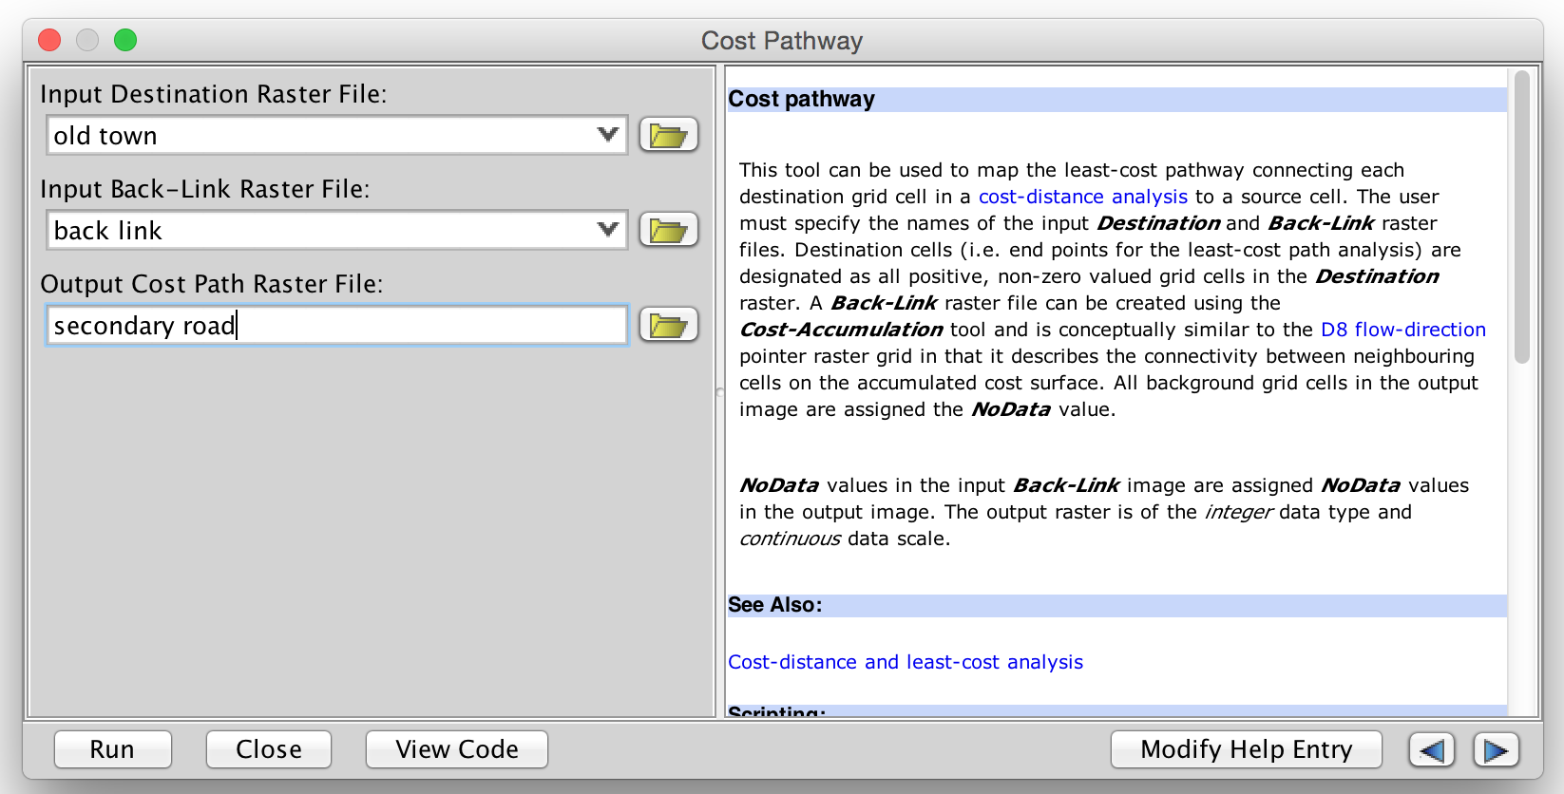This screenshot has width=1564, height=794.
Task: Click the red window close button
Action: coord(49,40)
